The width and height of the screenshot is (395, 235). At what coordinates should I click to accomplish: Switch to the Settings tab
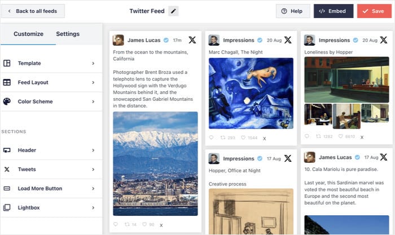68,34
